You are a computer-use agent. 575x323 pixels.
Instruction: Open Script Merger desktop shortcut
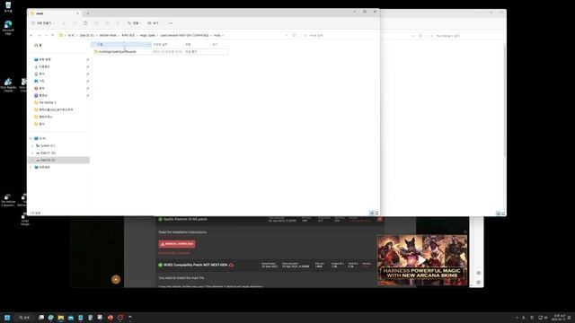click(24, 220)
